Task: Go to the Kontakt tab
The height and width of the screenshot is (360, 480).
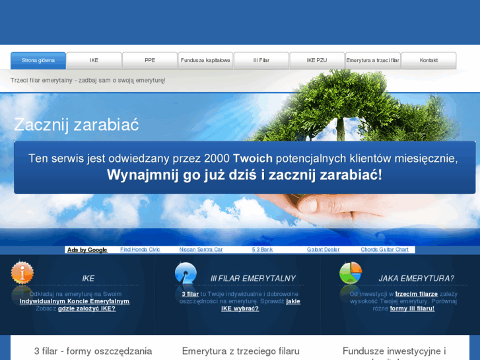Action: coord(429,61)
